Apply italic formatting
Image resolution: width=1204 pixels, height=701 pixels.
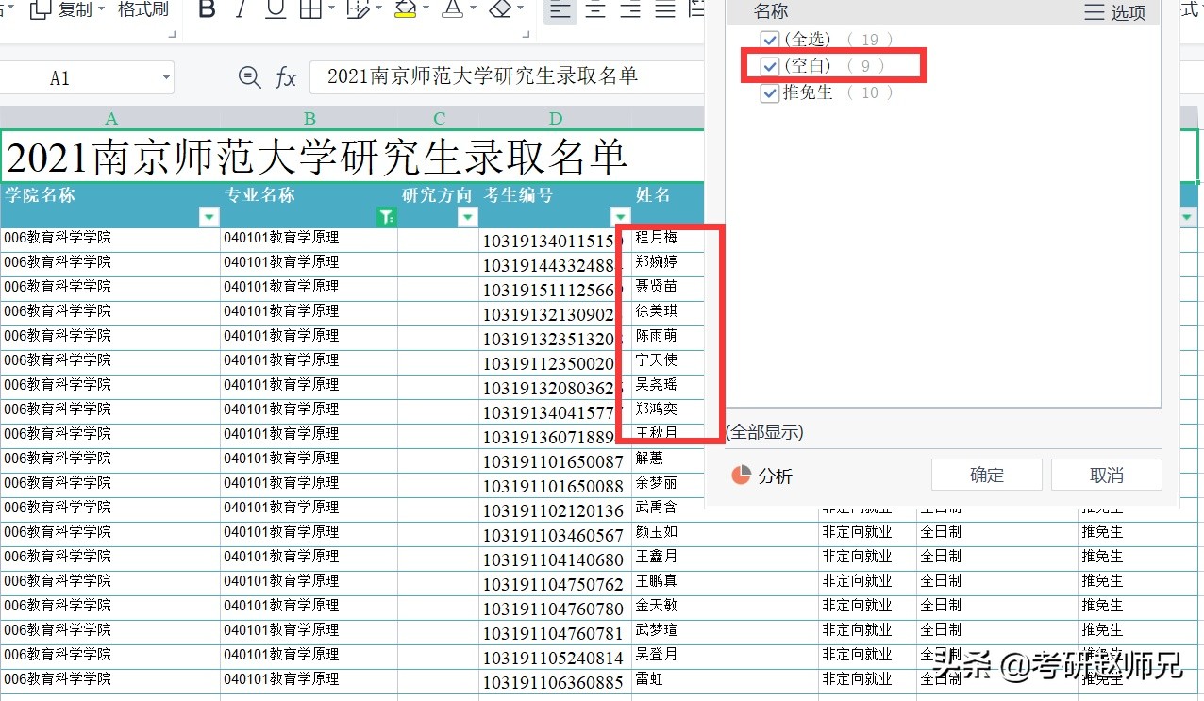(x=242, y=8)
